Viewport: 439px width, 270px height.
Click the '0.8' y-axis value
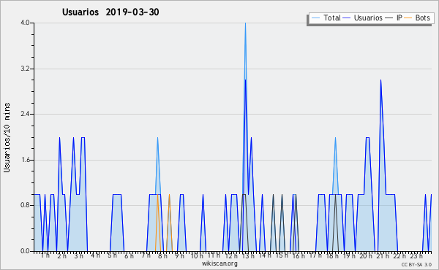[25, 205]
